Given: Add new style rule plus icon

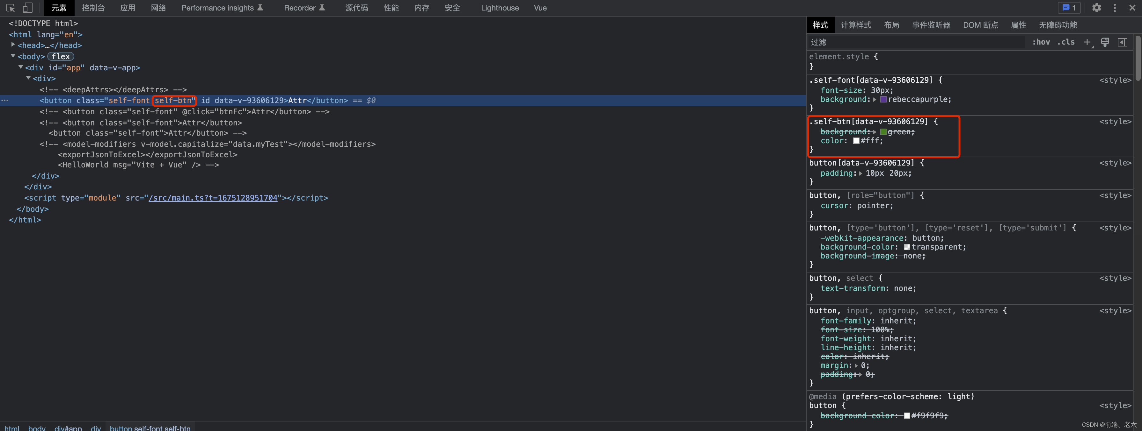Looking at the screenshot, I should click(1087, 42).
